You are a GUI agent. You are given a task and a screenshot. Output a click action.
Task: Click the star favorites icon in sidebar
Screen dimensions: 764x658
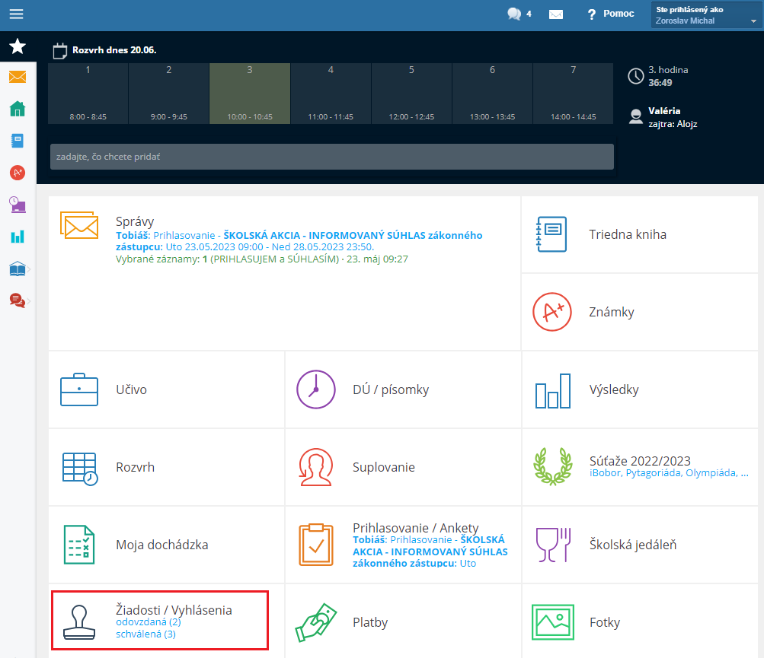click(x=18, y=46)
